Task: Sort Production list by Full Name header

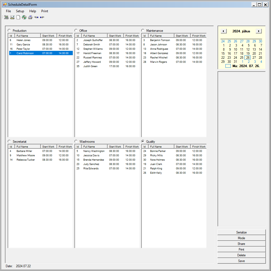Action: point(28,36)
